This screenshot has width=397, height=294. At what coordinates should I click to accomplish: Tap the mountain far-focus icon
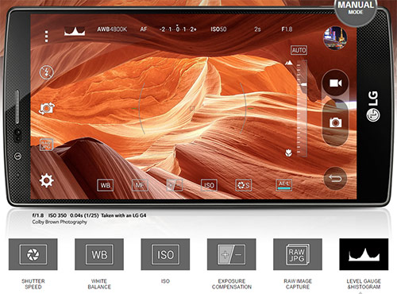point(289,63)
